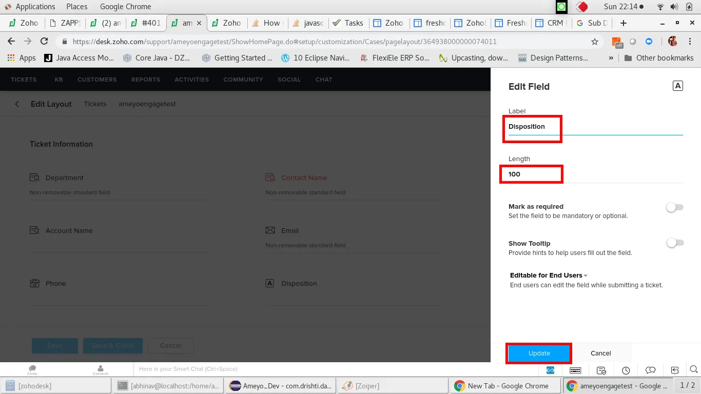The width and height of the screenshot is (701, 394).
Task: Focus the Smart Chat input box
Action: (336, 369)
